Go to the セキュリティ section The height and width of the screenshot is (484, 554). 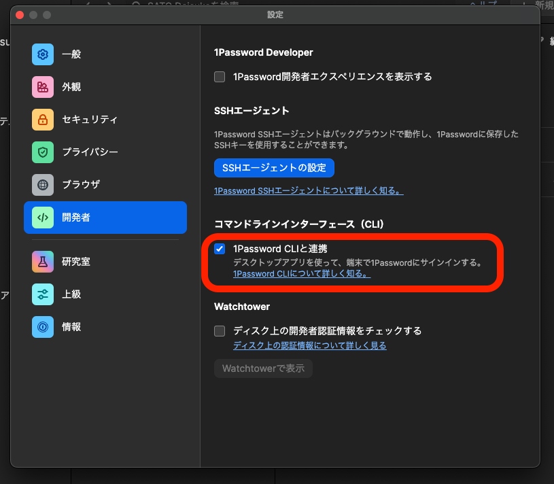point(105,120)
